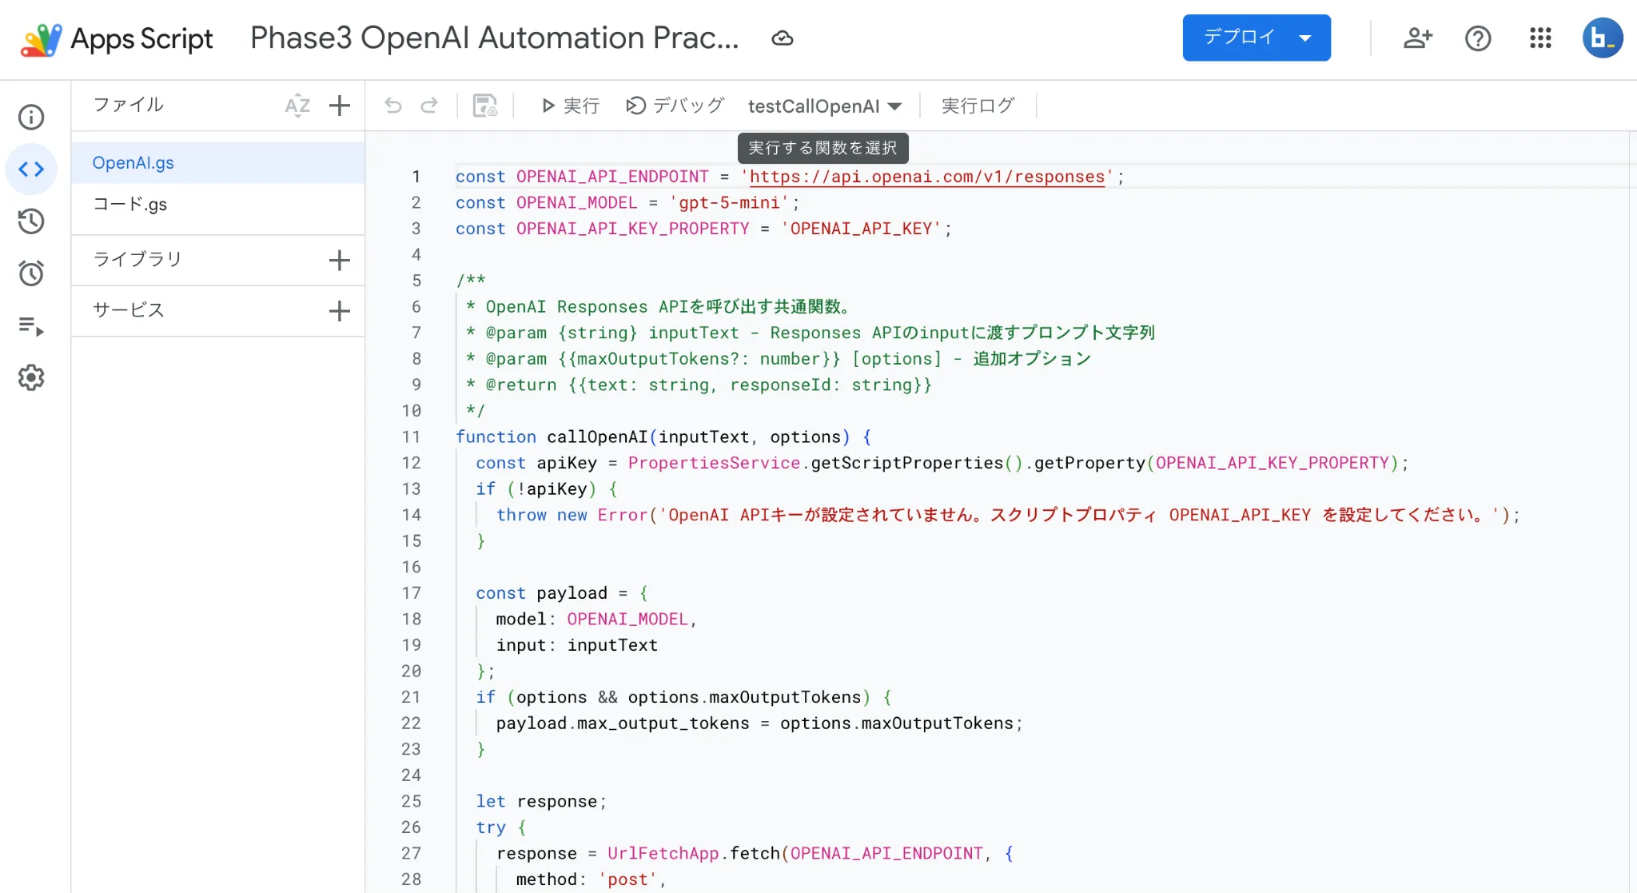Click UrlFetchApp on line 27
Viewport: 1637px width, 893px height.
(x=663, y=854)
